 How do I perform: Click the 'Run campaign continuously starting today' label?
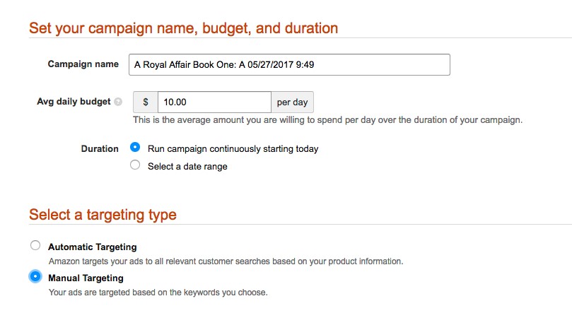coord(233,149)
